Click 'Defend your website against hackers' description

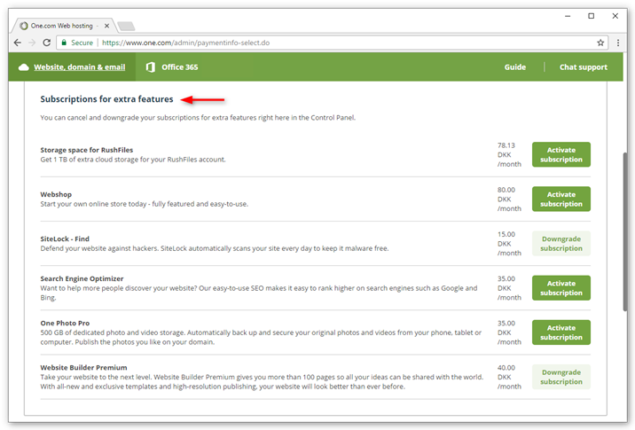tap(215, 248)
